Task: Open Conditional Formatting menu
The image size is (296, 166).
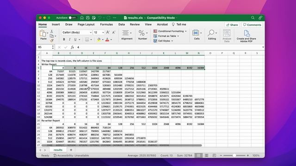Action: point(170,31)
